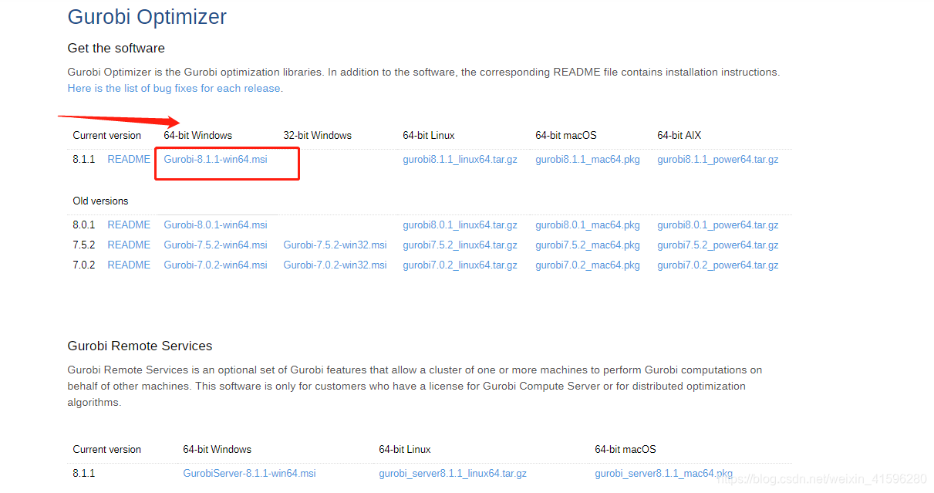Open README for version 7.5.2

(x=129, y=245)
